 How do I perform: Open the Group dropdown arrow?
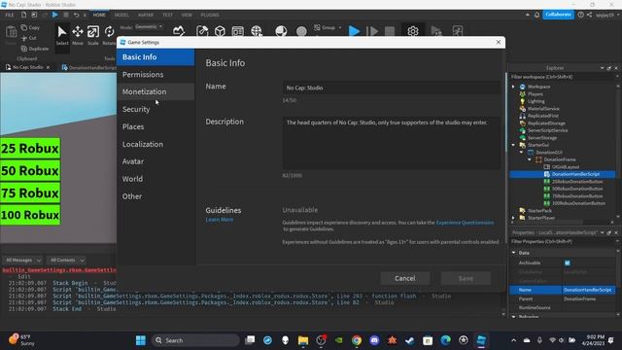[x=340, y=27]
